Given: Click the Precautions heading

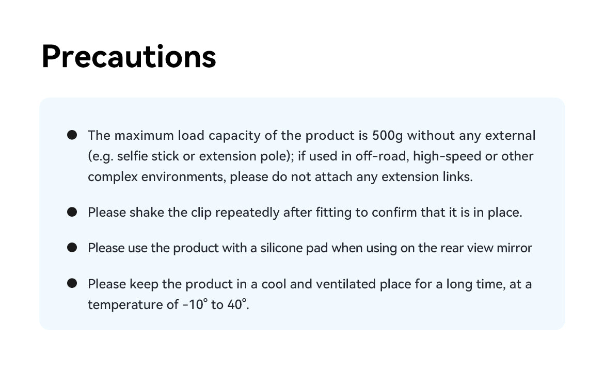Looking at the screenshot, I should (x=129, y=57).
